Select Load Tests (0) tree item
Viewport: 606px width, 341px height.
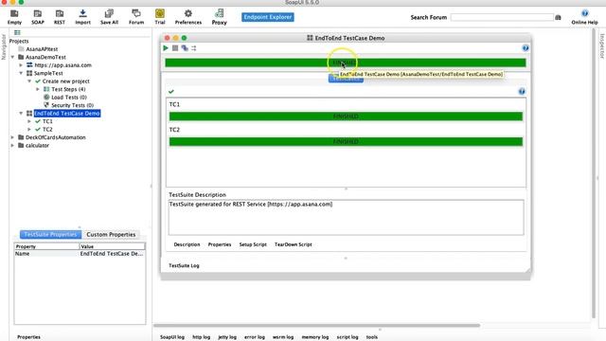point(69,97)
